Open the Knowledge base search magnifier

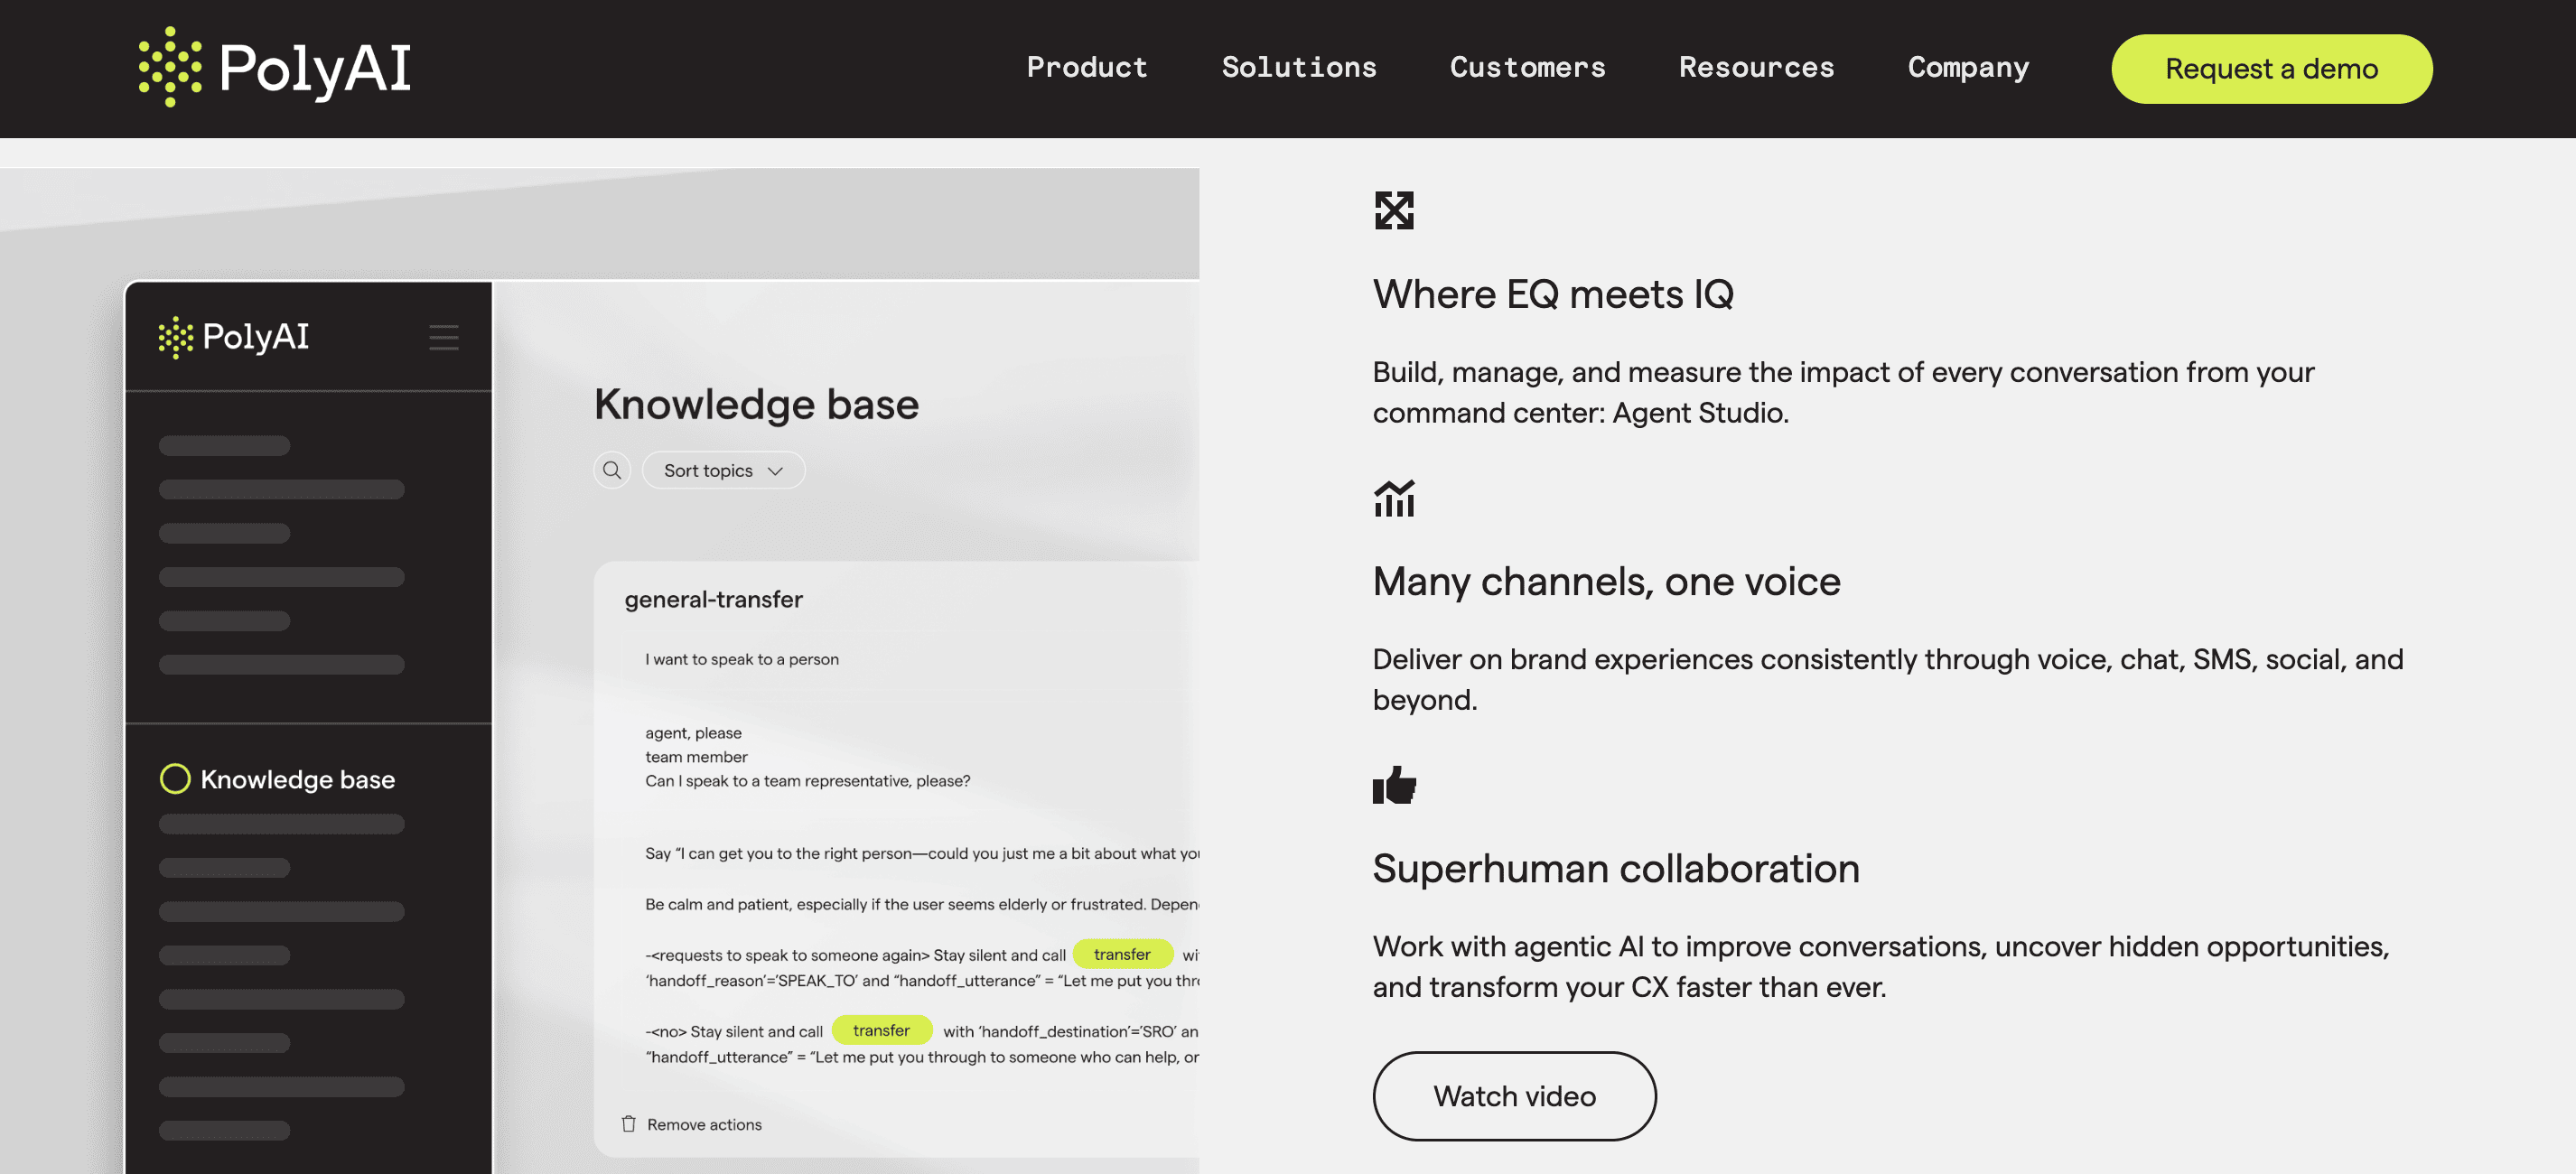click(611, 470)
